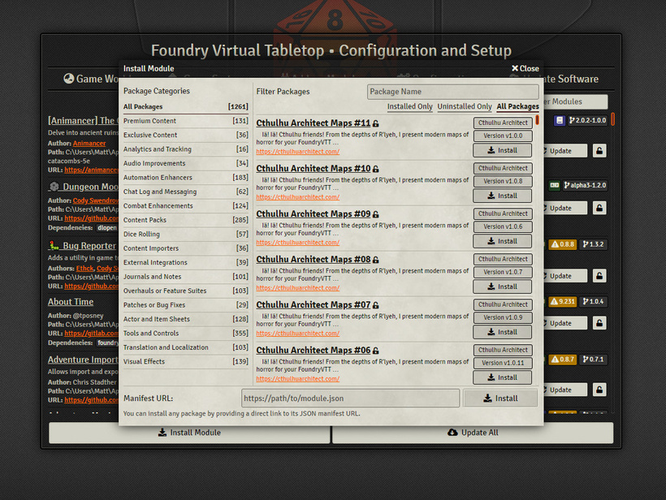Click lock icon beside Cthulhu Architect Maps #08

click(x=375, y=260)
